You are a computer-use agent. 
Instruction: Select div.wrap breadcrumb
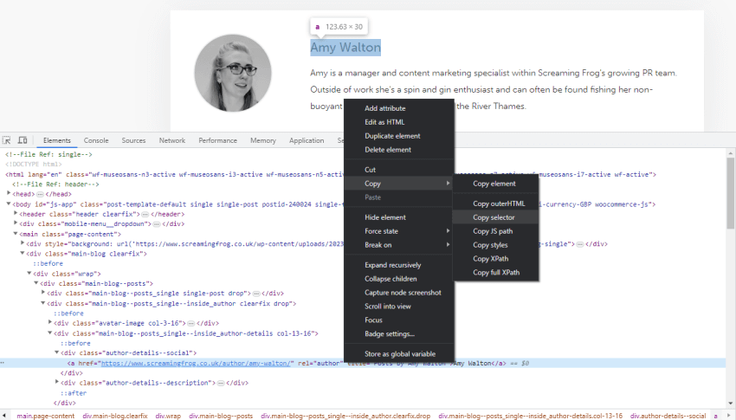pyautogui.click(x=168, y=416)
